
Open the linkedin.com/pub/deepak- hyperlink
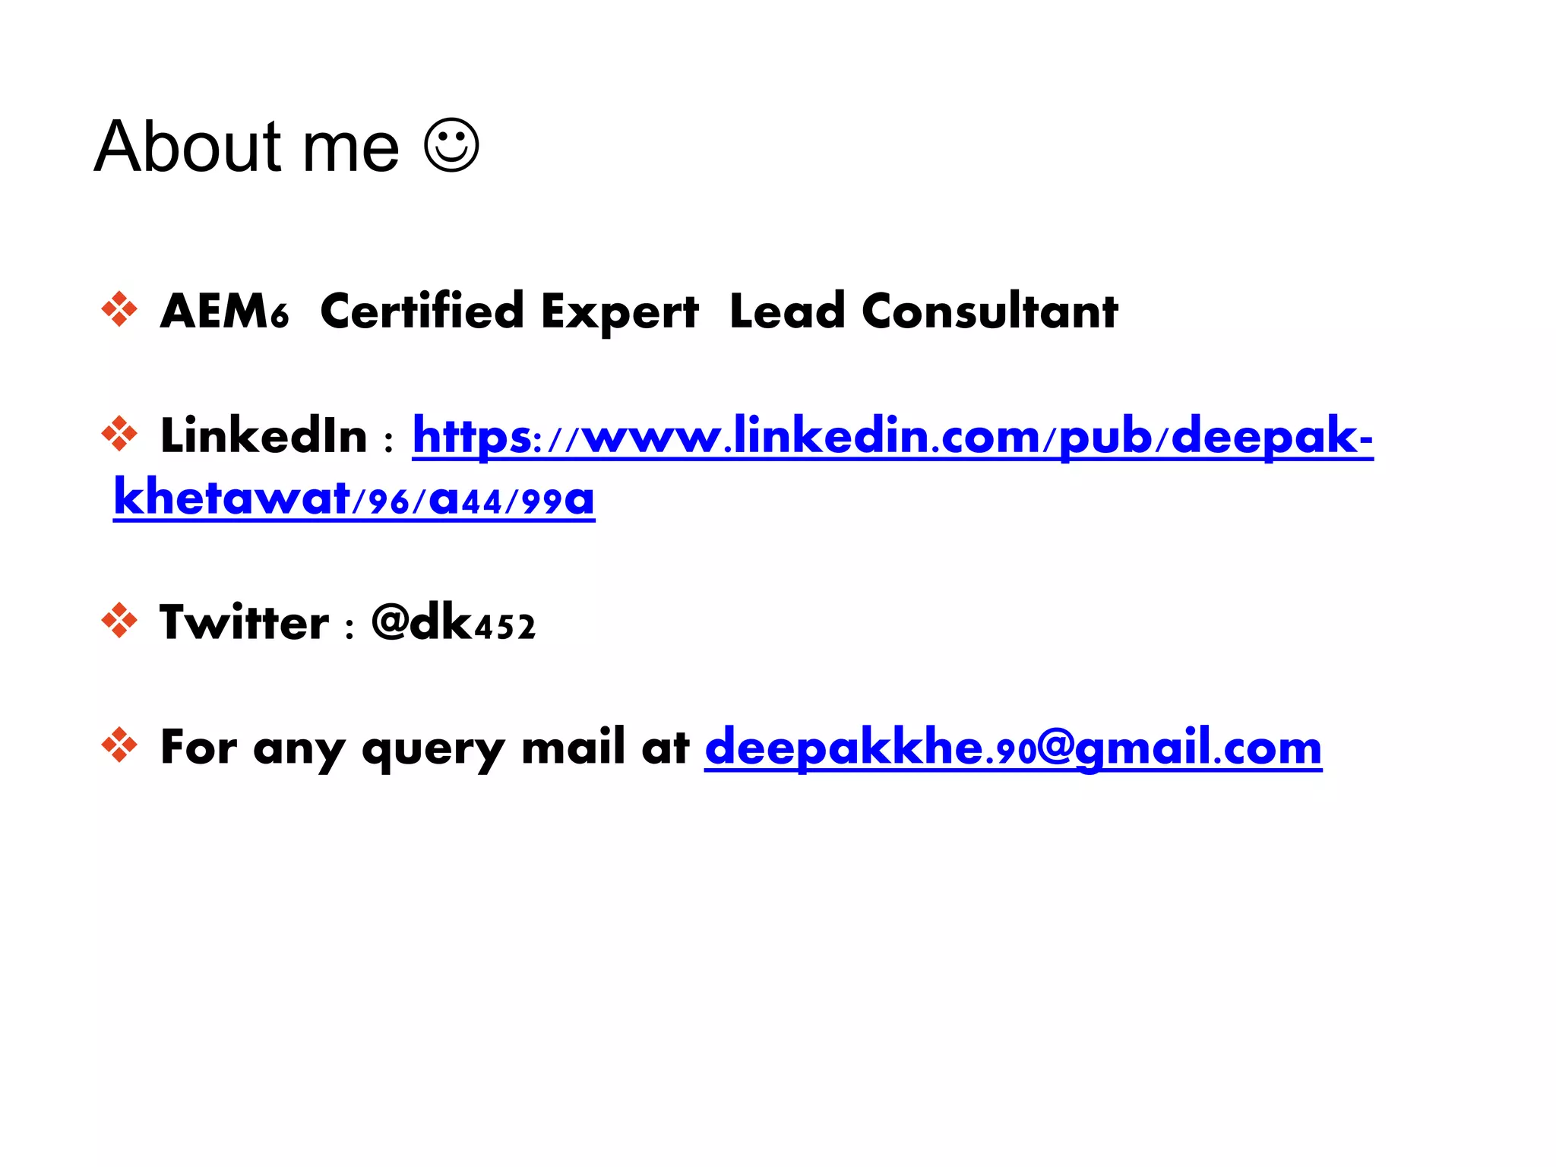pos(892,437)
